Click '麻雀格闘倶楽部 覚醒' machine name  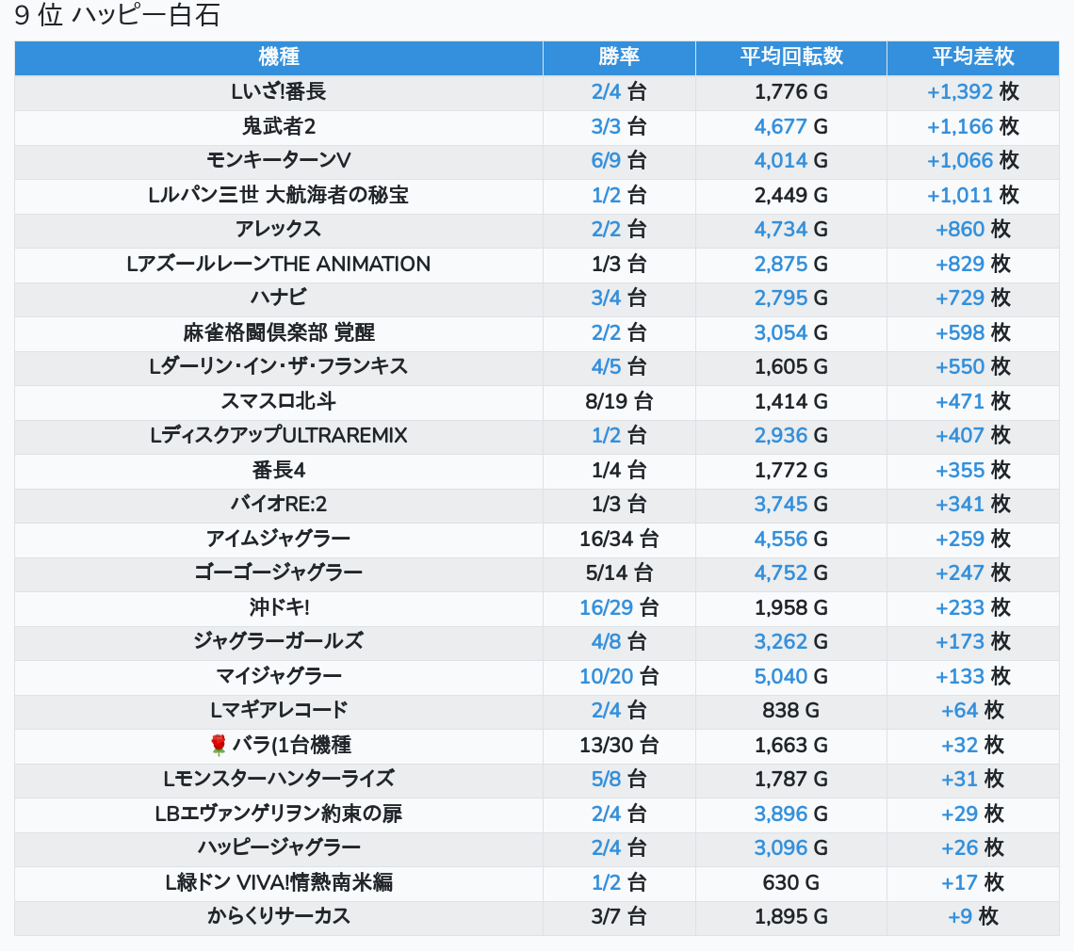pos(279,332)
